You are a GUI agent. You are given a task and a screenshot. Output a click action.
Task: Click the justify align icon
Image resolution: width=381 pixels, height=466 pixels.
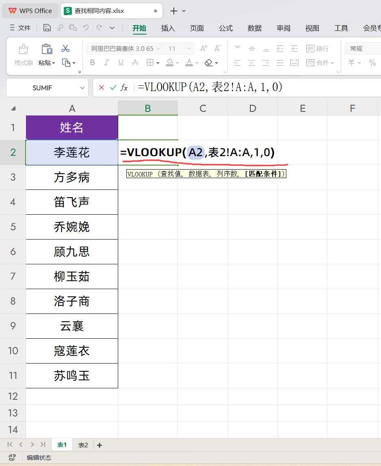[280, 63]
